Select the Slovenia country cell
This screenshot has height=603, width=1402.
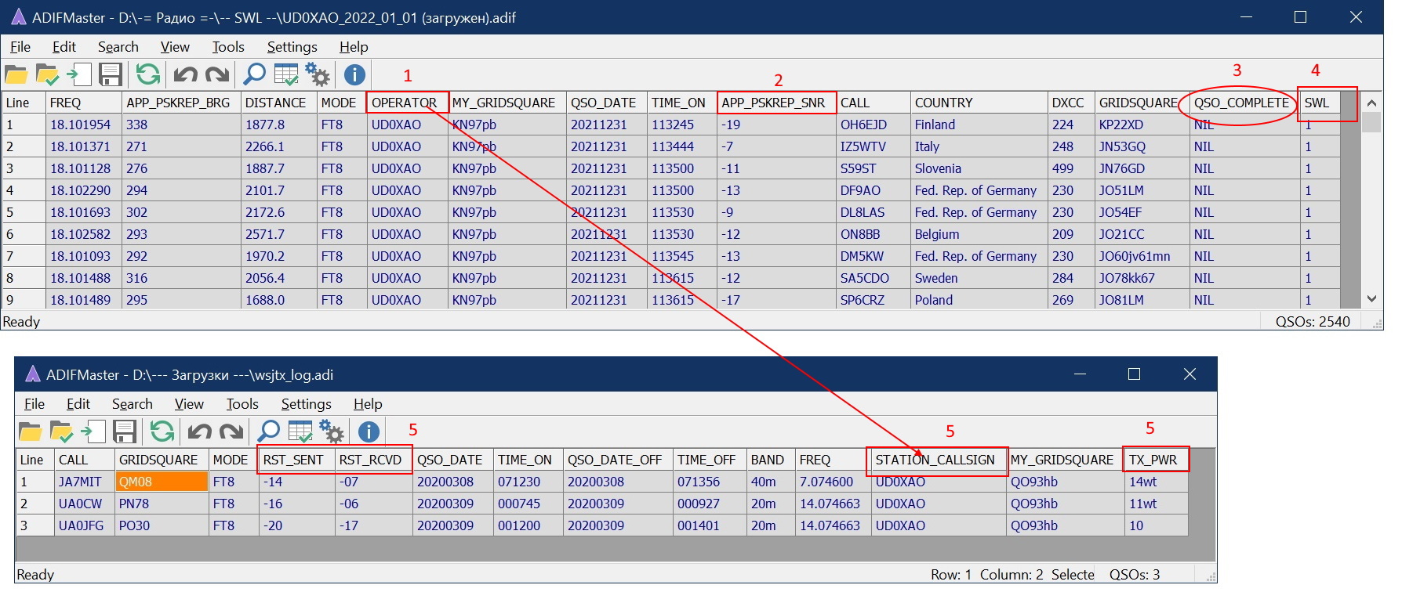coord(979,168)
